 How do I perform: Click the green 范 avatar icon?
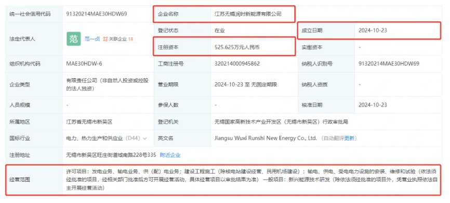(x=74, y=39)
